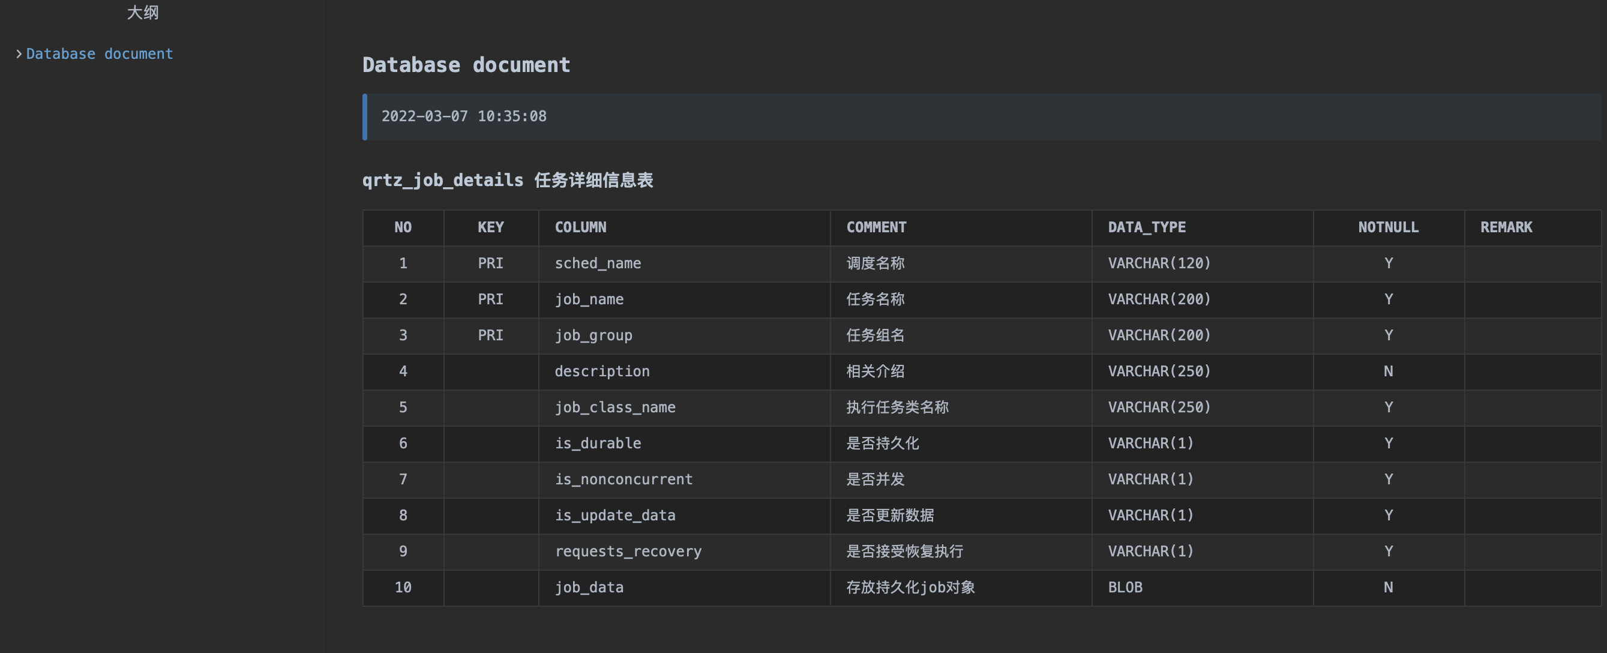Open the Database document sidebar link
The image size is (1607, 653).
[x=99, y=53]
